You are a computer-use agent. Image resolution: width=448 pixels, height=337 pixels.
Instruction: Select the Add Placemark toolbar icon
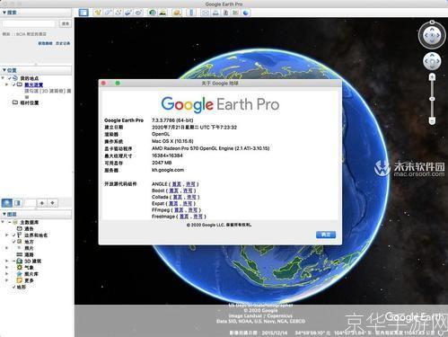point(98,13)
